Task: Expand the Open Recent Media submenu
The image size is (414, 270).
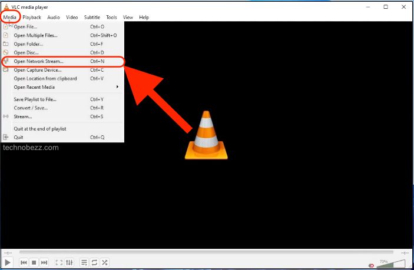Action: coord(62,87)
